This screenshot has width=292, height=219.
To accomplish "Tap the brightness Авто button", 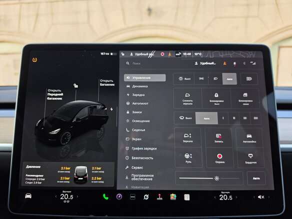I will [x=256, y=178].
